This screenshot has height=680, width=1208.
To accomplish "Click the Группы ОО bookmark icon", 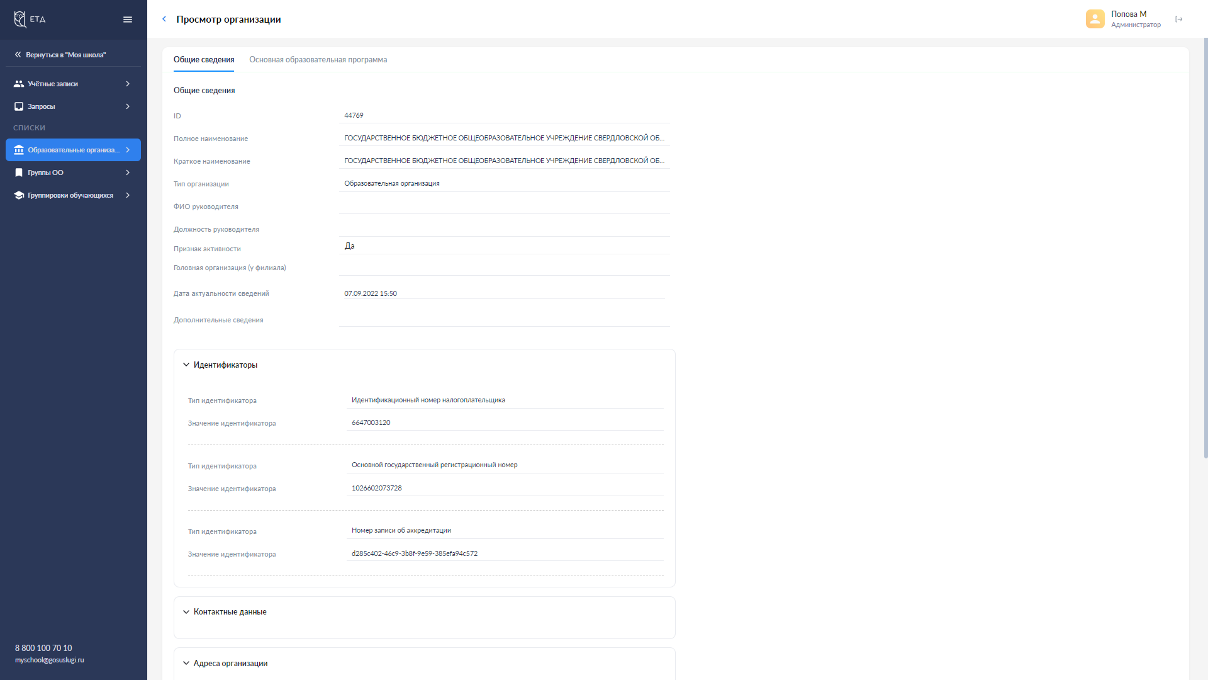I will 19,173.
